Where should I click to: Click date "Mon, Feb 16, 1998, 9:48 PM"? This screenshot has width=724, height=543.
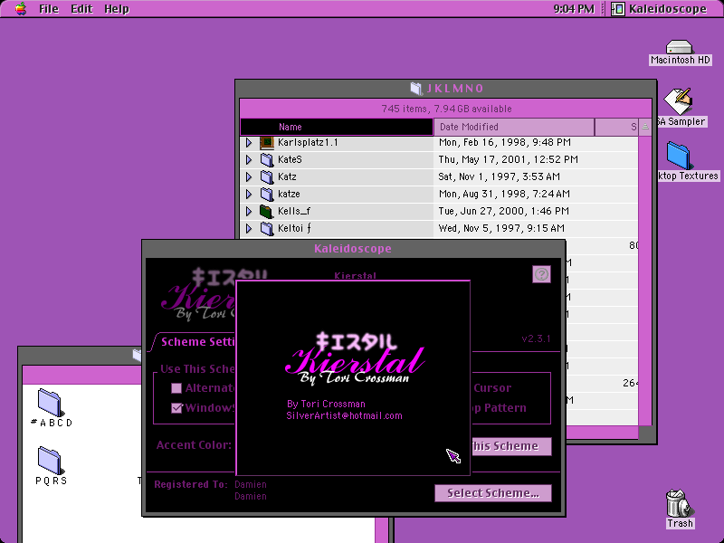pos(505,143)
